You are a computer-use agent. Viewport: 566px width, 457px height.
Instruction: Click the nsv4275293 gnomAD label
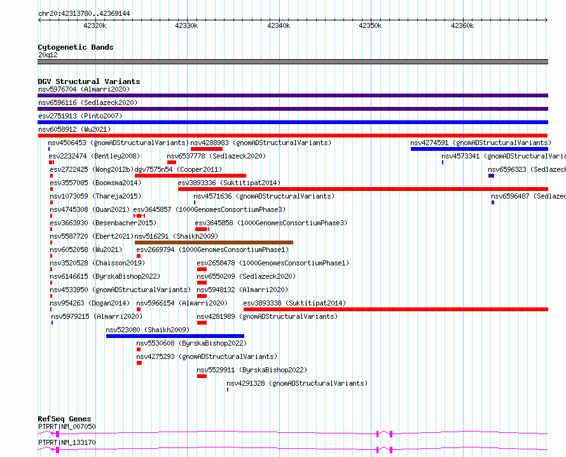tap(207, 356)
